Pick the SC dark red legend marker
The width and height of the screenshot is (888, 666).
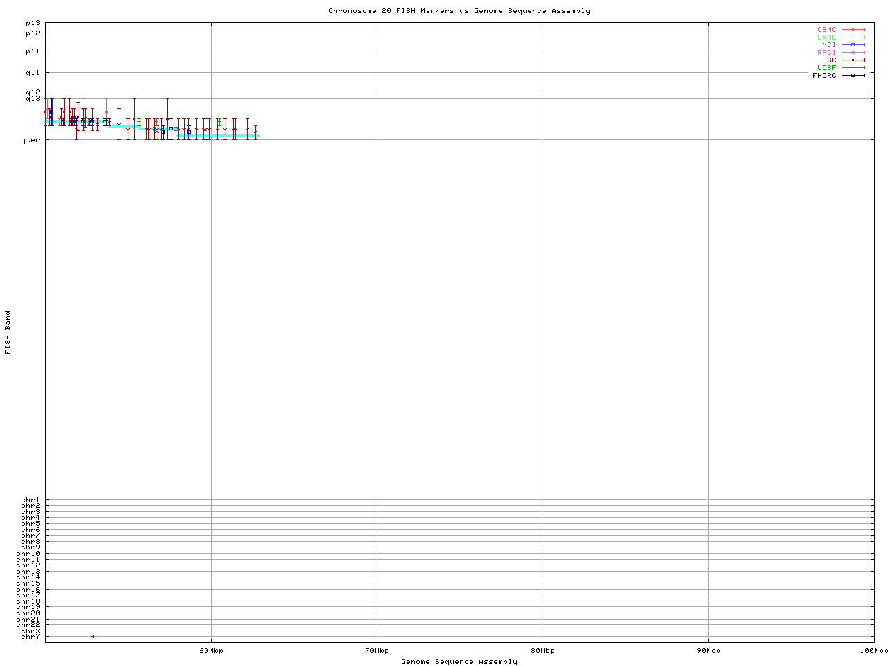click(x=853, y=60)
